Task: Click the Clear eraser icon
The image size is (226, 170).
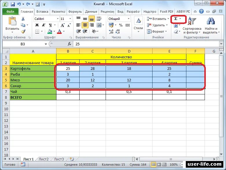Action: pyautogui.click(x=176, y=31)
